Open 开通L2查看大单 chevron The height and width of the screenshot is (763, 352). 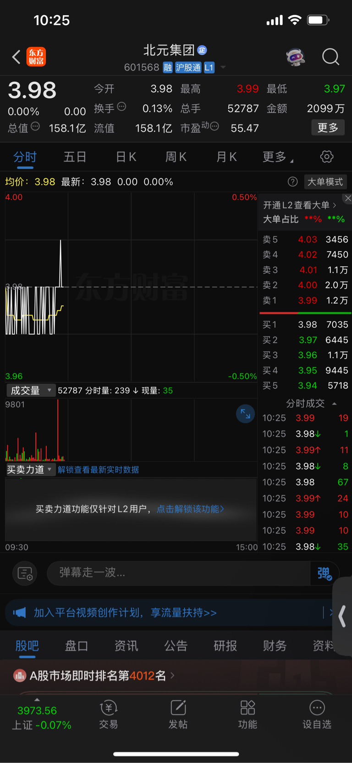point(335,205)
